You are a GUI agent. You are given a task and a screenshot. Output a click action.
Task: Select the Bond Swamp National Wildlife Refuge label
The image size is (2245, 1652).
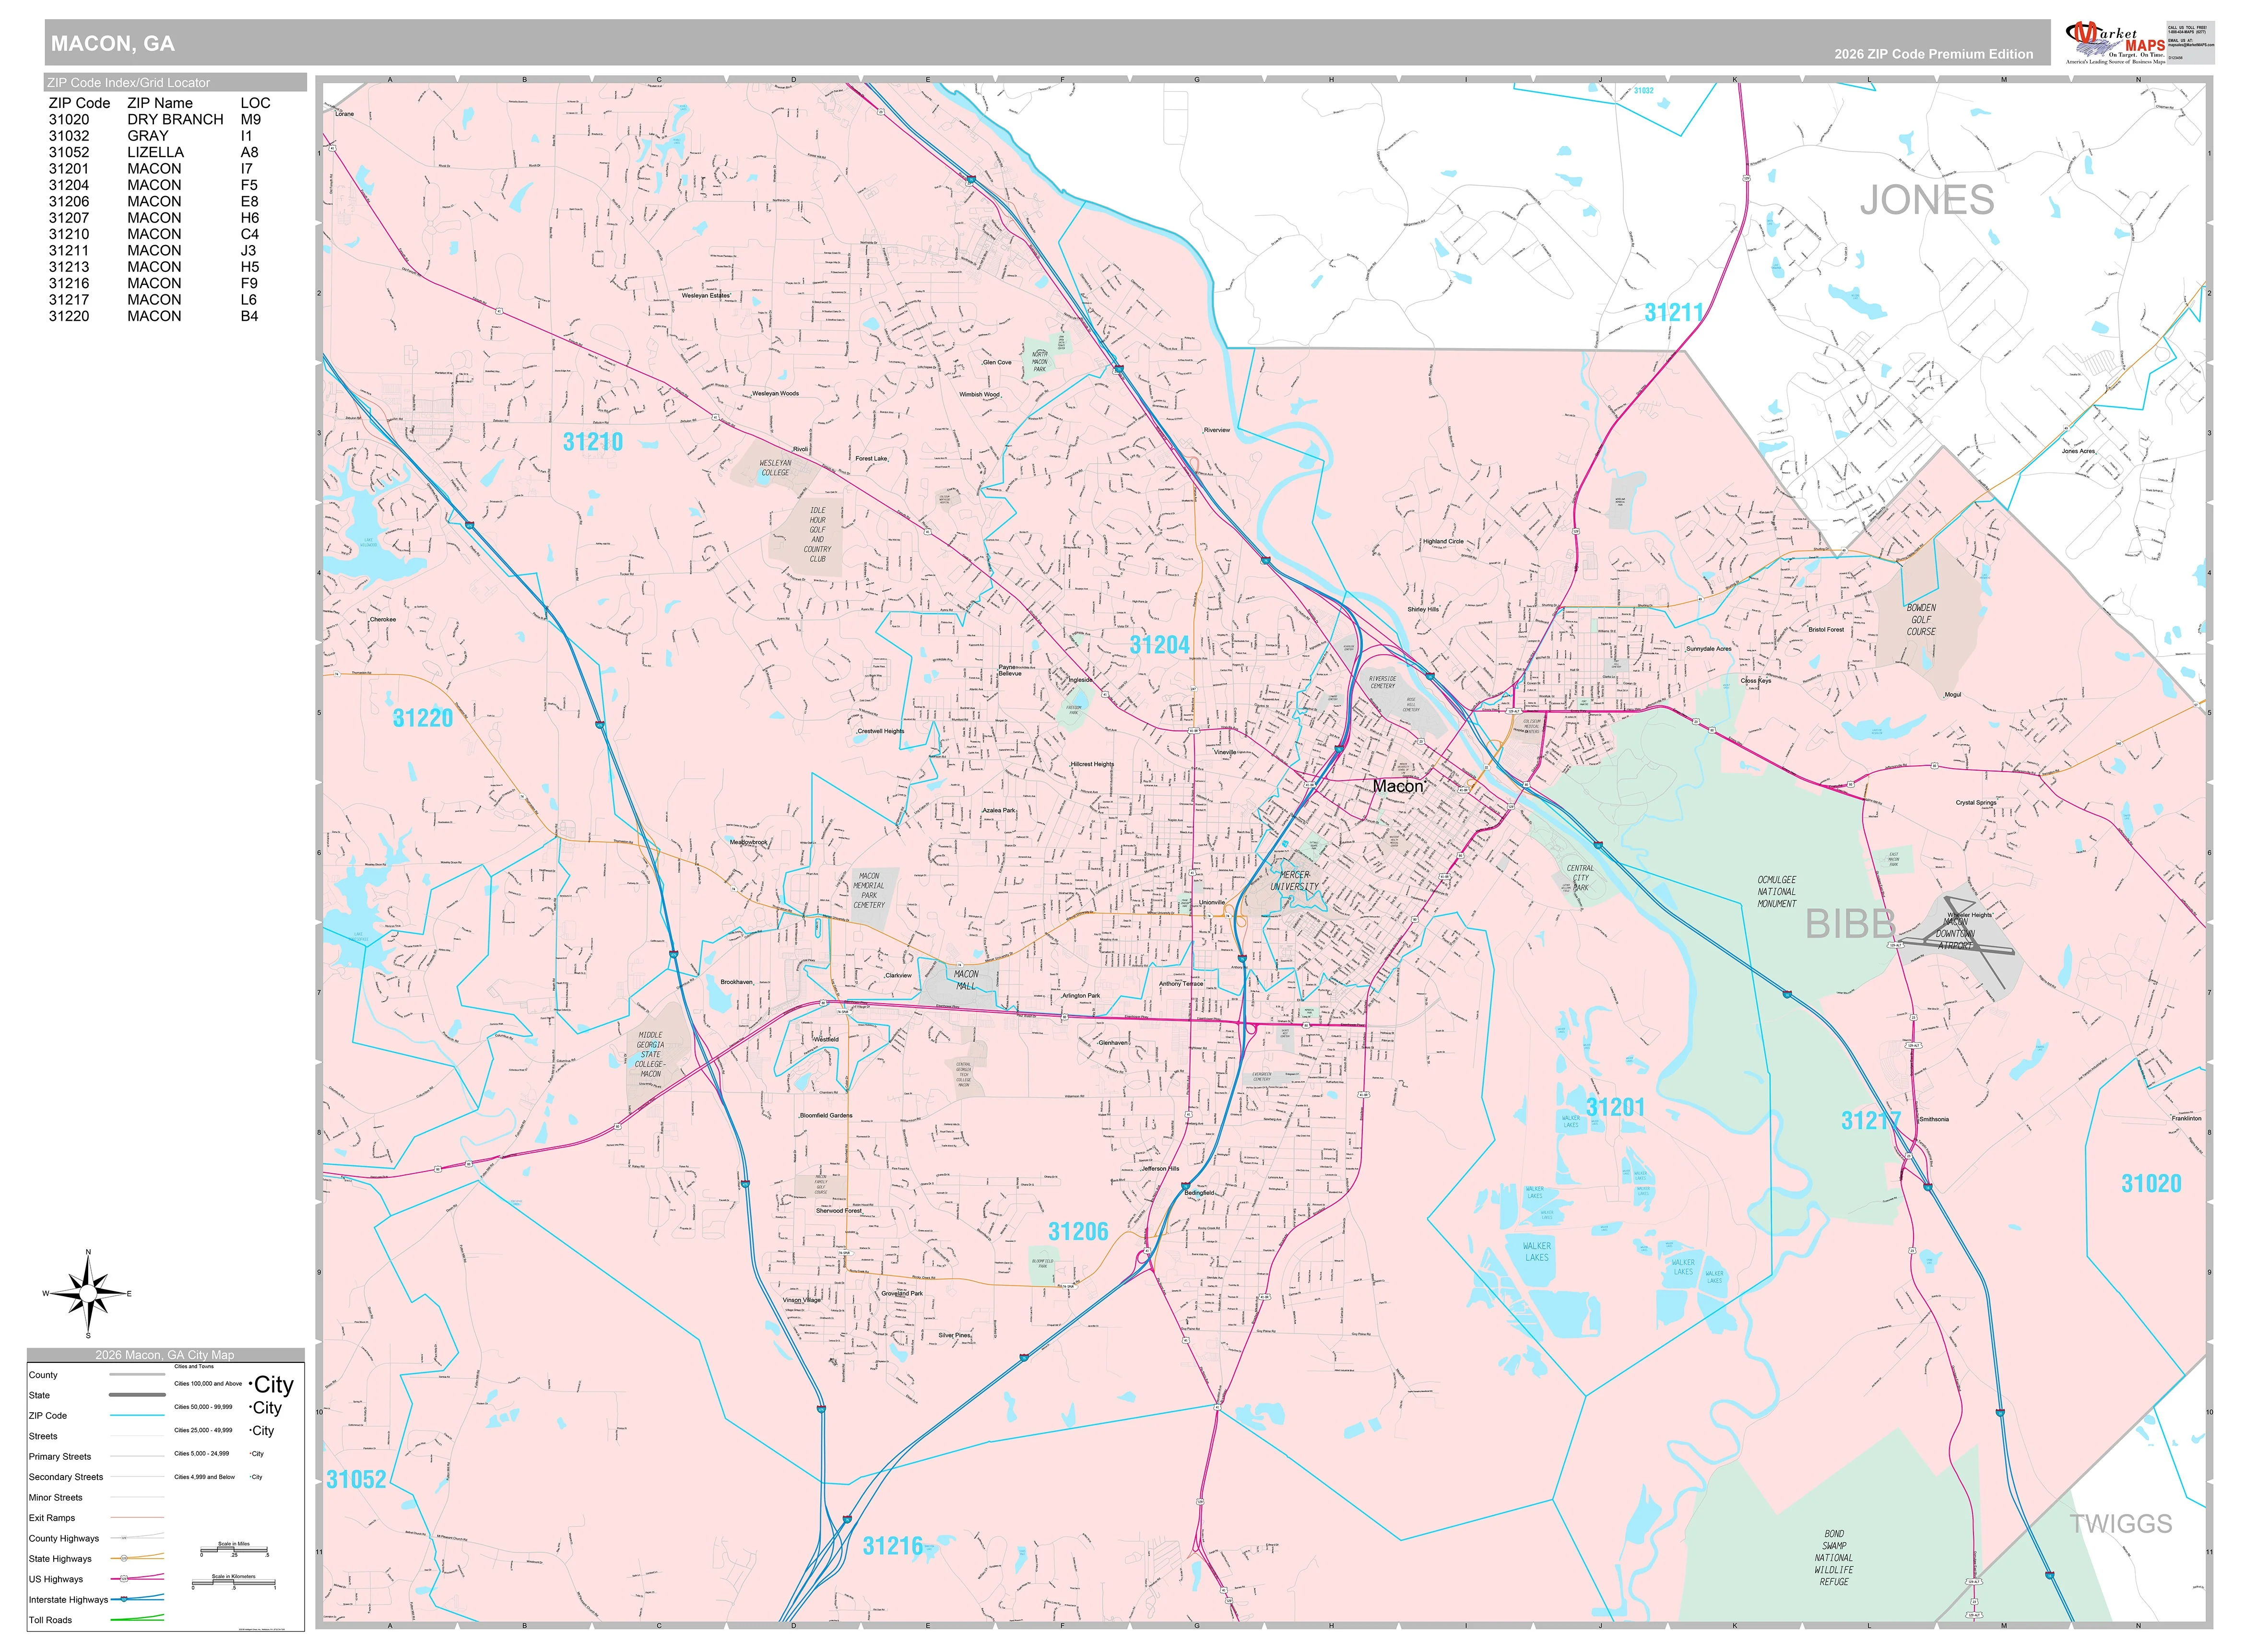1834,1558
